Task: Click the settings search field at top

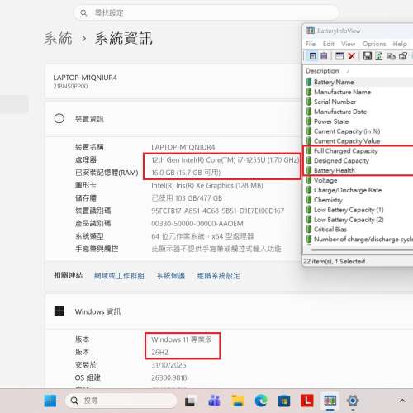Action: click(x=206, y=12)
